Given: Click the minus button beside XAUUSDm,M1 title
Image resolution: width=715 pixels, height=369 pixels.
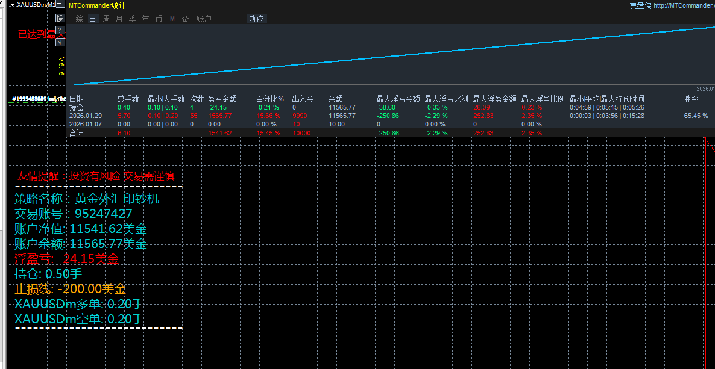Looking at the screenshot, I should pyautogui.click(x=60, y=3).
